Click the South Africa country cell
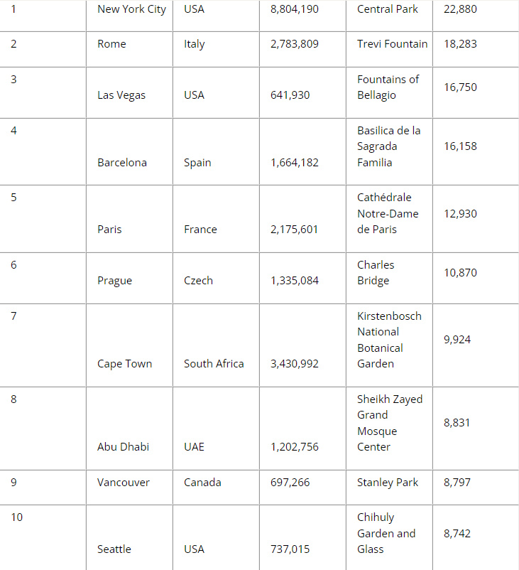This screenshot has height=570, width=519. 214,364
